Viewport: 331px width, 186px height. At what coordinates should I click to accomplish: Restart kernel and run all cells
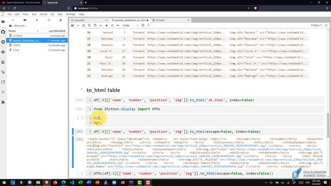click(118, 25)
